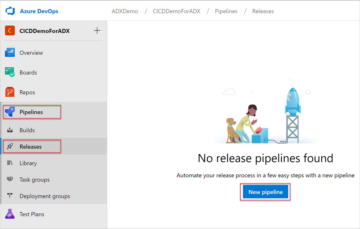Click the Azure DevOps logo icon
360x229 pixels.
(10, 11)
